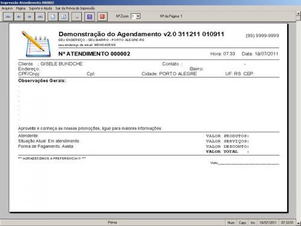Click the CPF/Cnpj label
Image resolution: width=301 pixels, height=226 pixels.
pyautogui.click(x=29, y=74)
